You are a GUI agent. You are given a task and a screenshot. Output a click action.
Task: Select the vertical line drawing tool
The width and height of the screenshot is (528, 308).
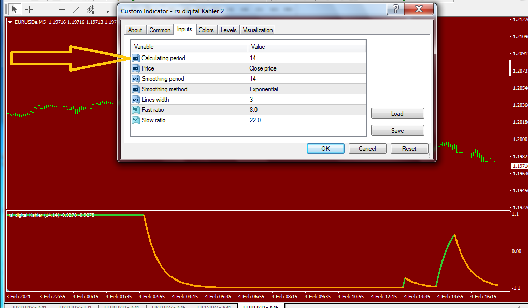click(x=47, y=9)
